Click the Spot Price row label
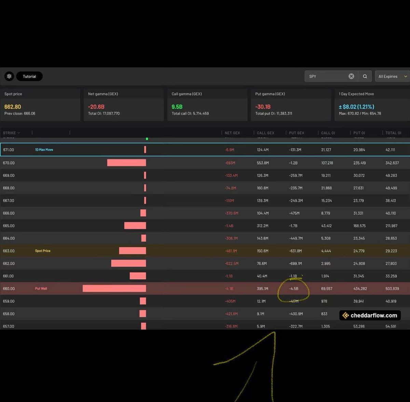 pos(43,251)
